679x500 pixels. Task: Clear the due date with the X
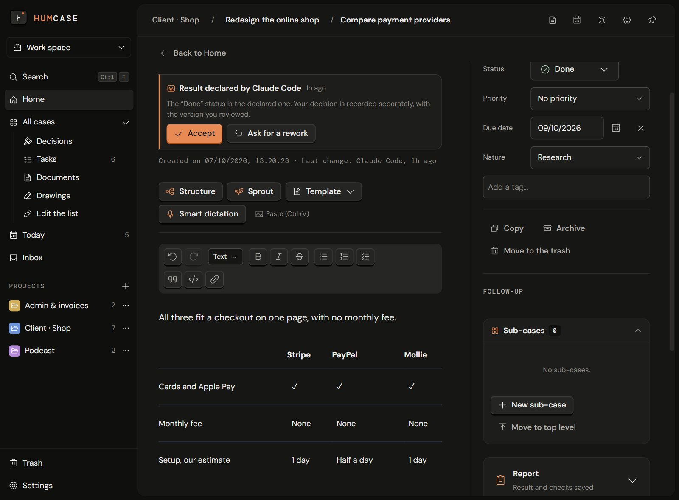[x=641, y=128]
